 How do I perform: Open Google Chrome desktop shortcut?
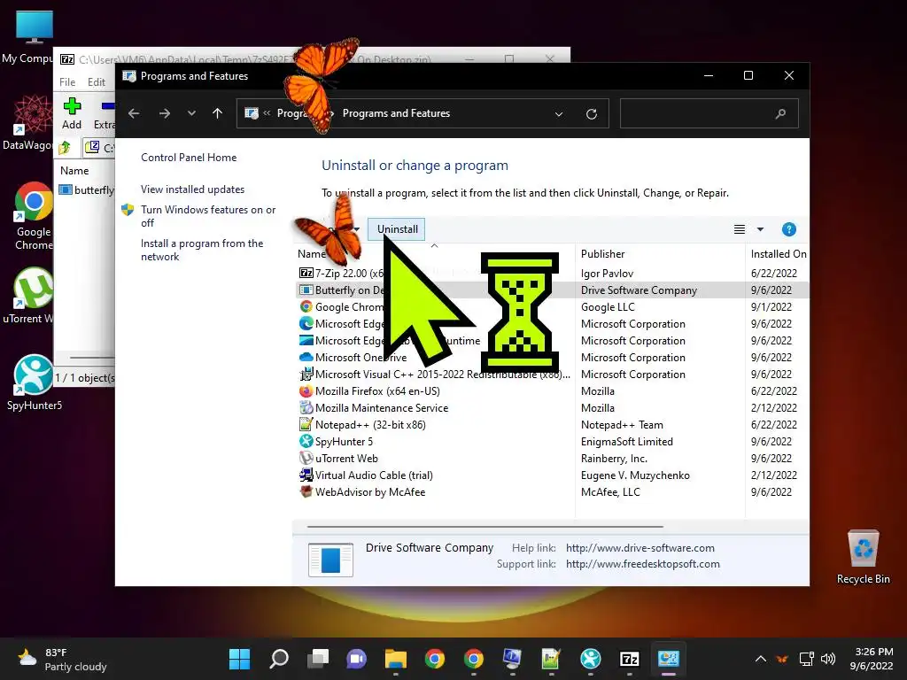pos(34,216)
